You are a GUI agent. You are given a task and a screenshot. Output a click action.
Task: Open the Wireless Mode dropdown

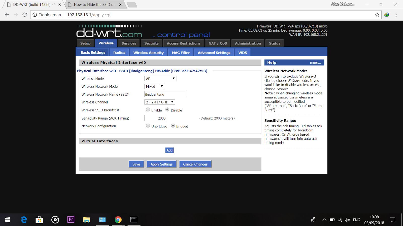160,78
